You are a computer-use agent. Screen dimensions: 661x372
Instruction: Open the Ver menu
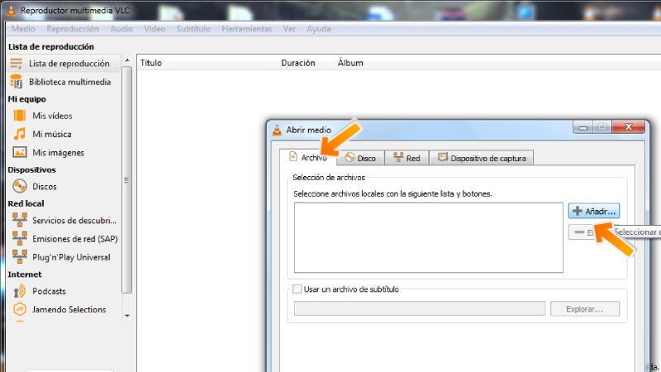tap(289, 29)
